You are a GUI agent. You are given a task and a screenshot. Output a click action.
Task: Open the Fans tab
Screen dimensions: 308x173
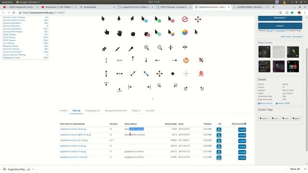[150, 111]
